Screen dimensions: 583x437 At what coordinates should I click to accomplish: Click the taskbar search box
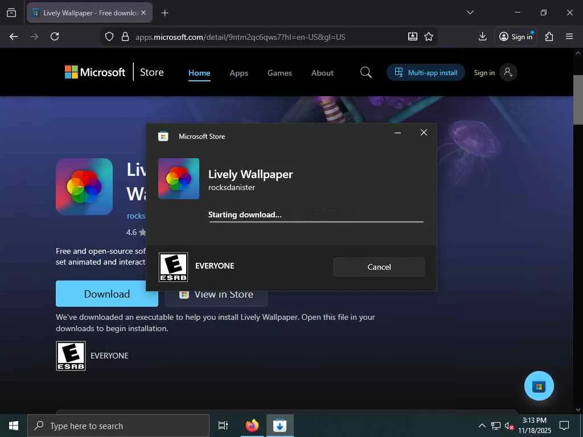coord(118,426)
